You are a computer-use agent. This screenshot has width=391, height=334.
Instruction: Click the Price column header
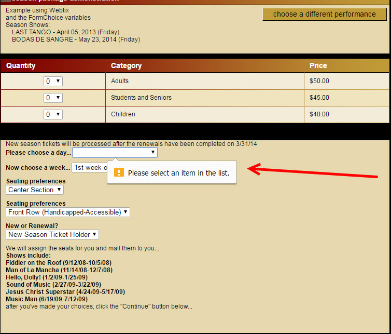point(318,65)
